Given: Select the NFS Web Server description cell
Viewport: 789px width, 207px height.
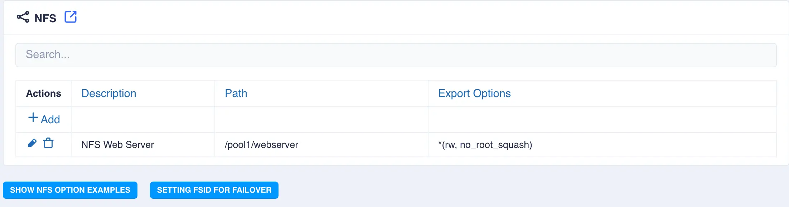Looking at the screenshot, I should pyautogui.click(x=117, y=145).
